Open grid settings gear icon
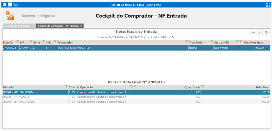The image size is (272, 131). pos(266,32)
